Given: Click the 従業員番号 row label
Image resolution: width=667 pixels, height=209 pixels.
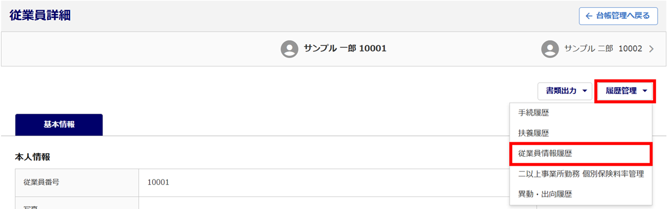Looking at the screenshot, I should point(45,182).
